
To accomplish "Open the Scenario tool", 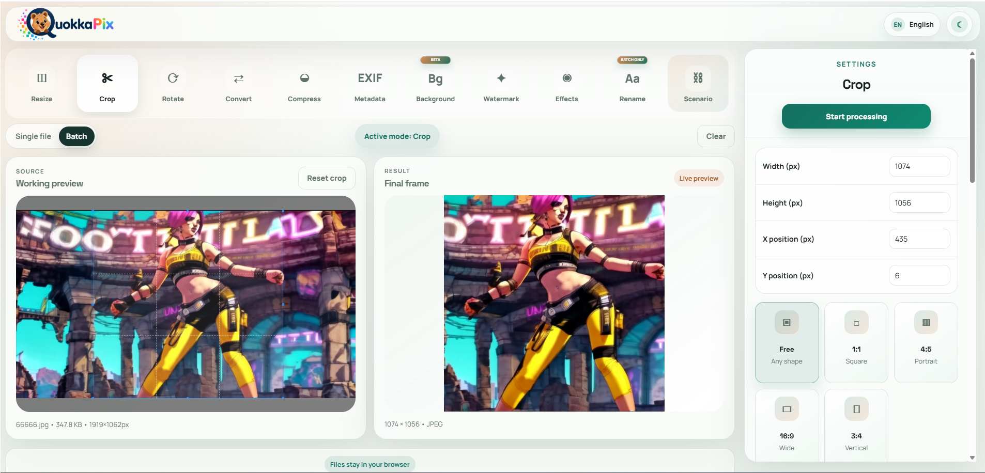I will coord(698,84).
